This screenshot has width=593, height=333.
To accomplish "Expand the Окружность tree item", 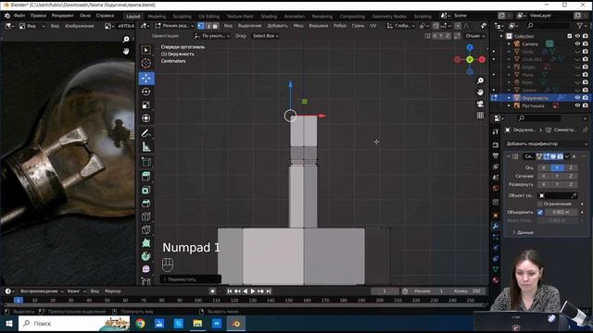I will tap(509, 98).
